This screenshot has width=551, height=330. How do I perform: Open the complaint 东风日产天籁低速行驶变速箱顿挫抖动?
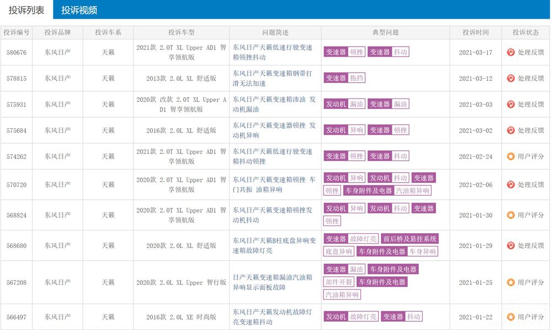point(273,52)
